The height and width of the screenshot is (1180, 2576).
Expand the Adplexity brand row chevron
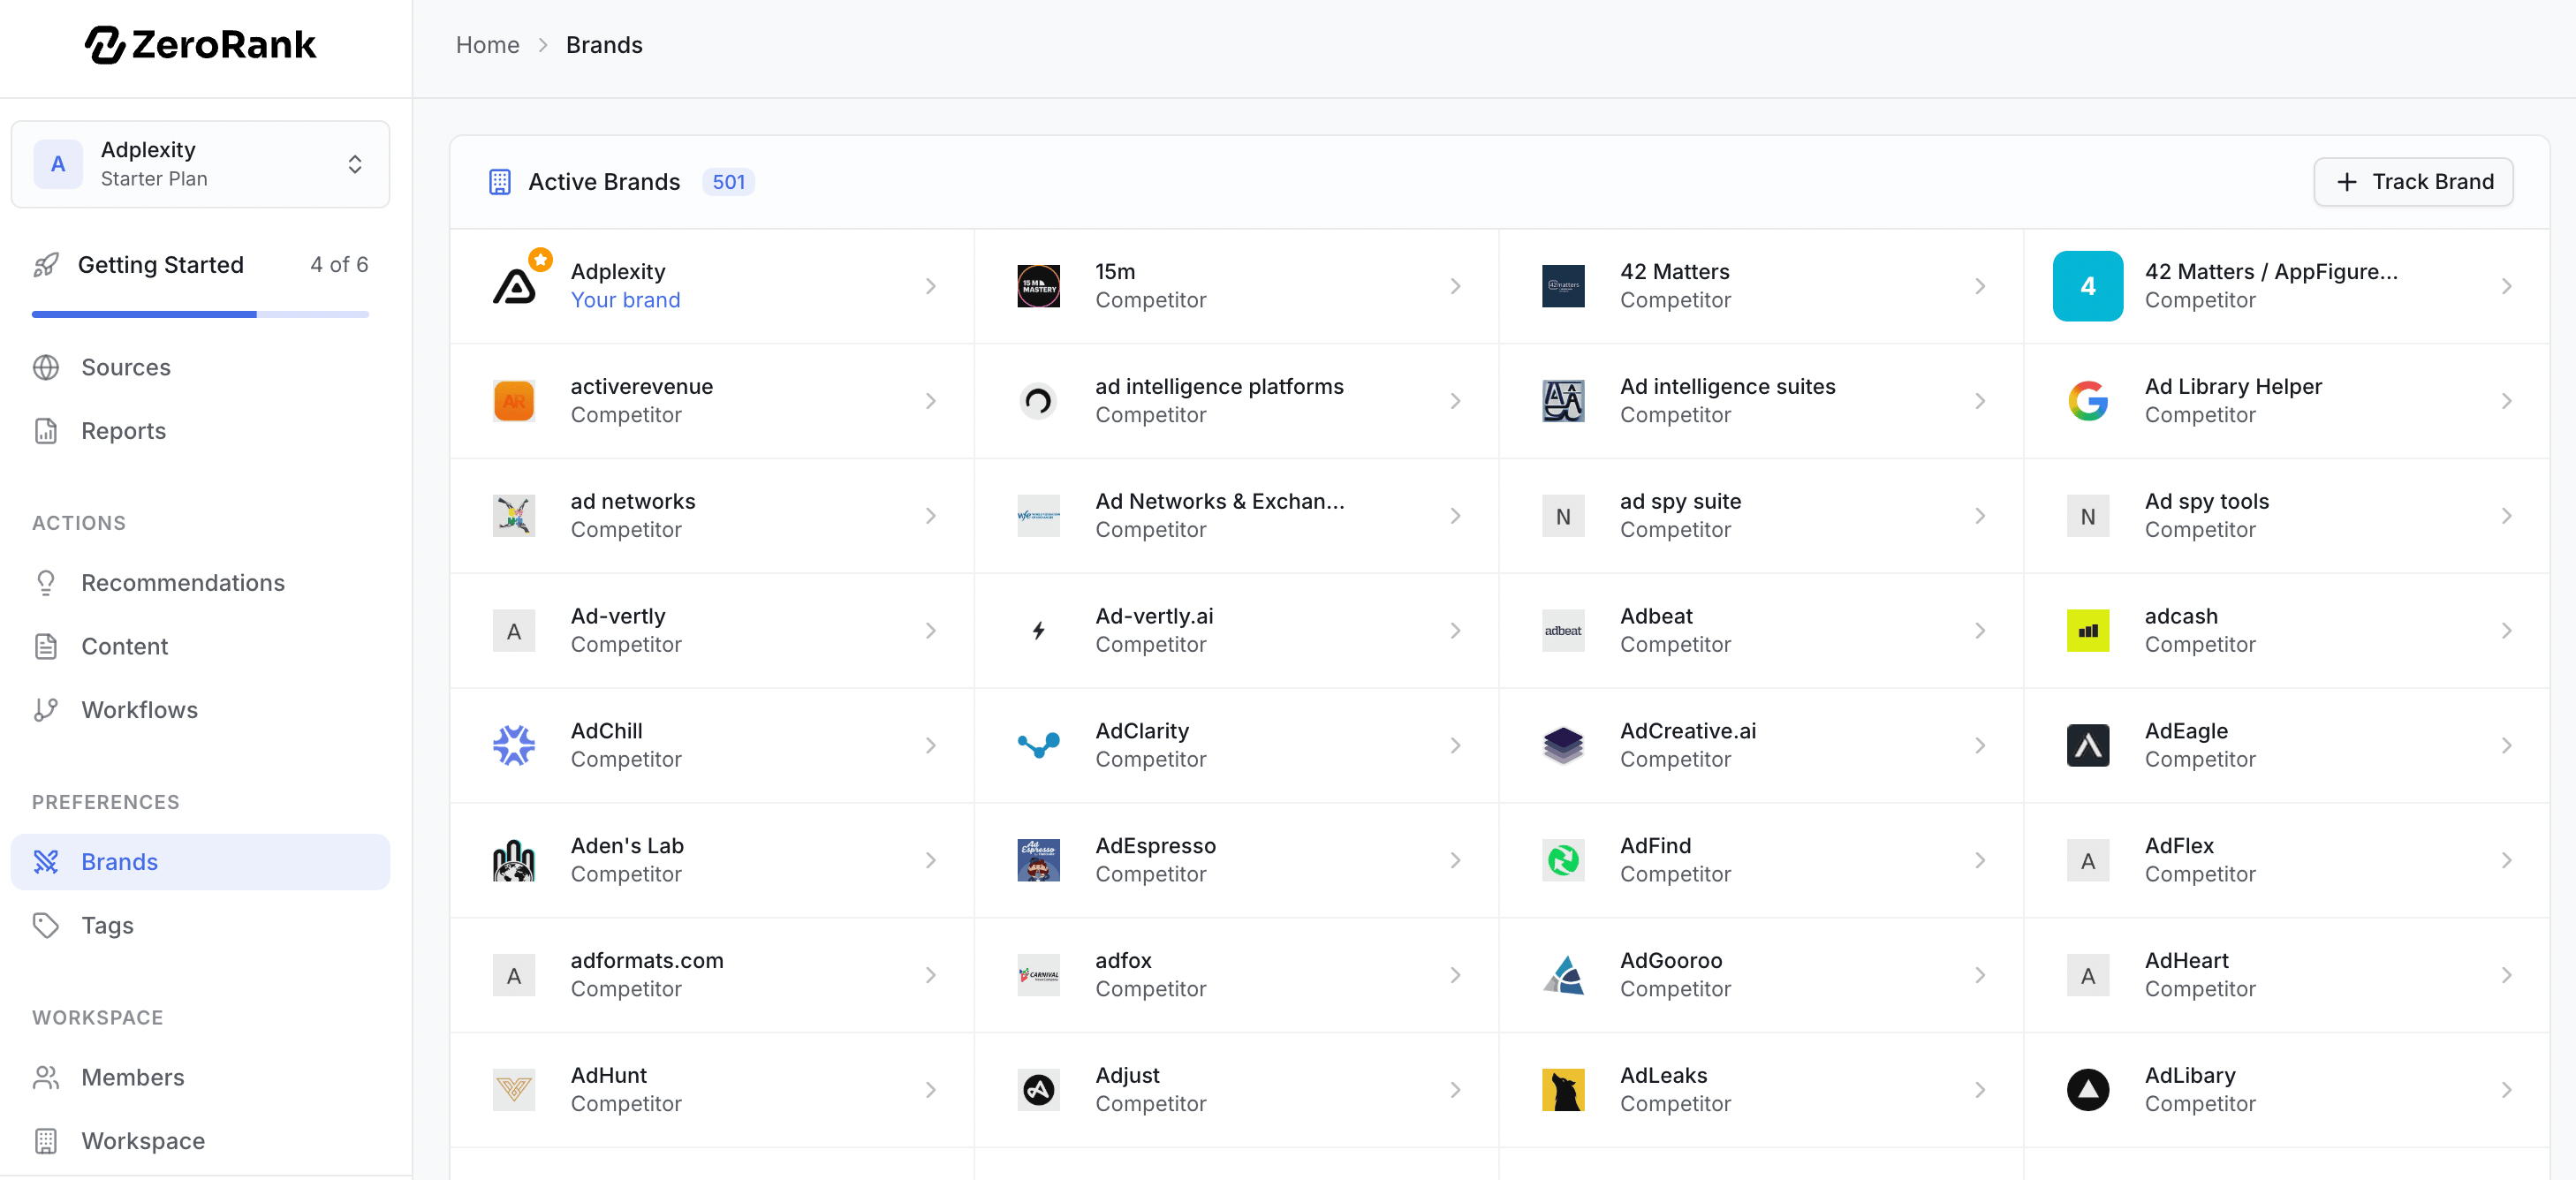[931, 286]
